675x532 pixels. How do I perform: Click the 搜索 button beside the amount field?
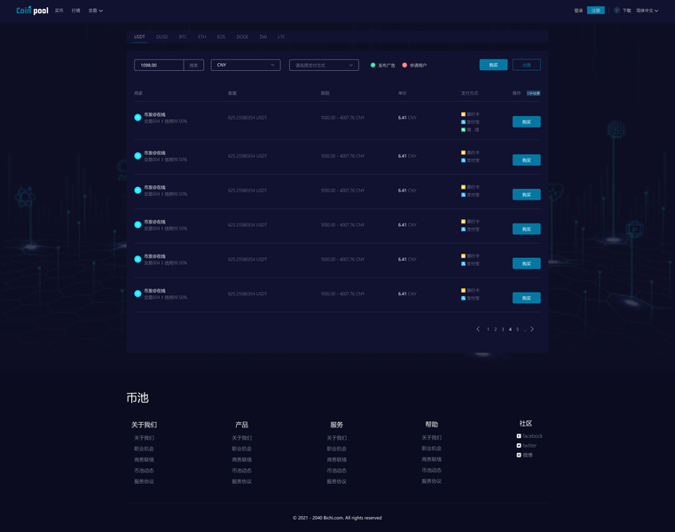(x=193, y=65)
